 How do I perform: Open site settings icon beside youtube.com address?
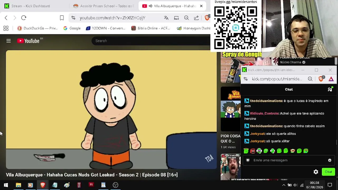pyautogui.click(x=73, y=18)
